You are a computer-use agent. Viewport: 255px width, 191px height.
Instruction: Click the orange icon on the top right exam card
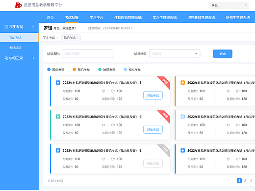click(x=183, y=83)
